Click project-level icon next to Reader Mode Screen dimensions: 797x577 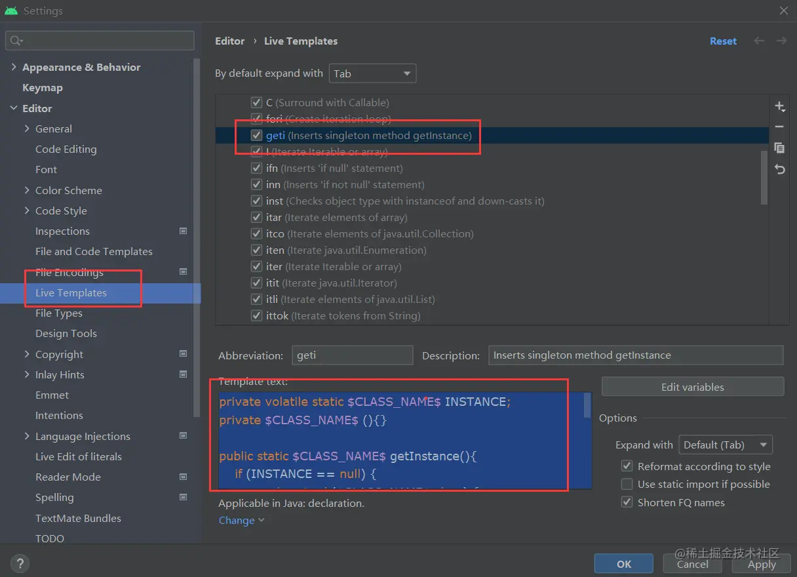[x=184, y=477]
